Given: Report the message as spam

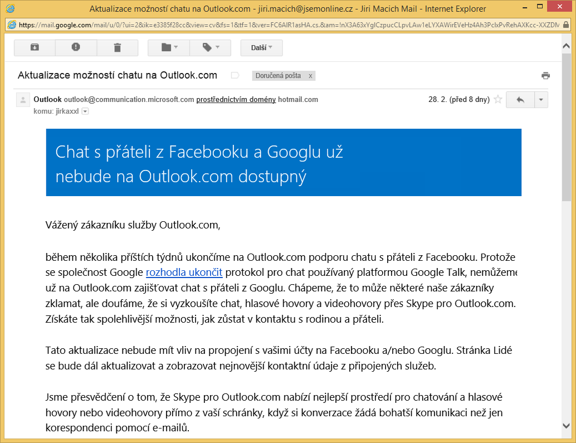Looking at the screenshot, I should (x=76, y=48).
